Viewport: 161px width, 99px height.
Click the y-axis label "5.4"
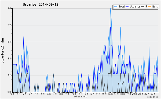(9, 42)
